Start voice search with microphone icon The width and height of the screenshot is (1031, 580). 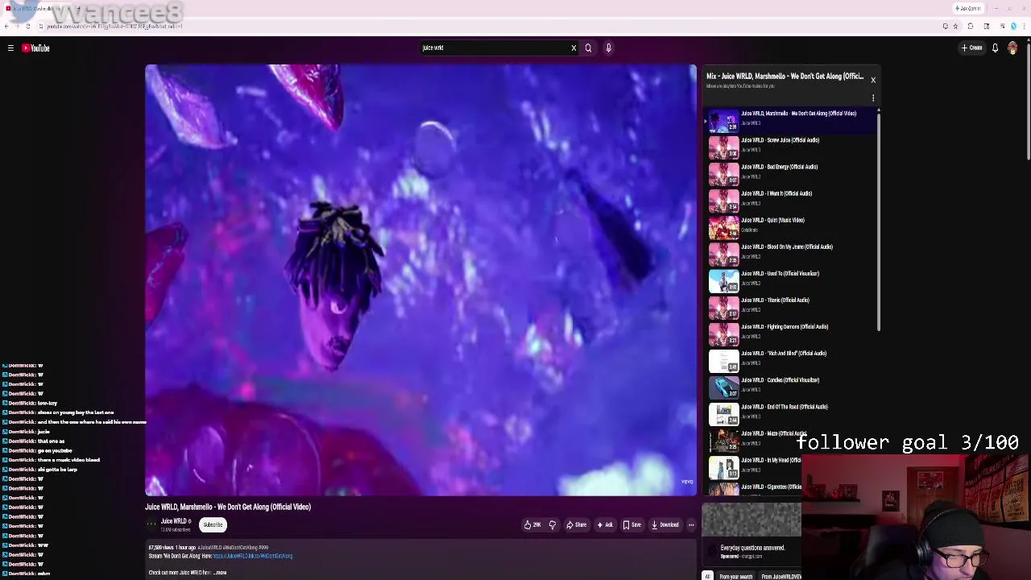tap(608, 48)
